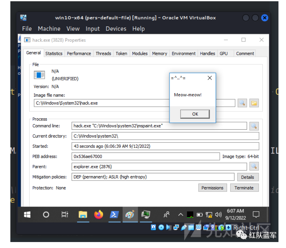Click OK in the Meow-meow dialog
This screenshot has width=286, height=248.
(195, 114)
